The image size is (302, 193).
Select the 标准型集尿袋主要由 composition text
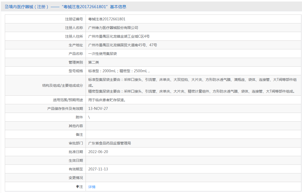tap(193, 83)
